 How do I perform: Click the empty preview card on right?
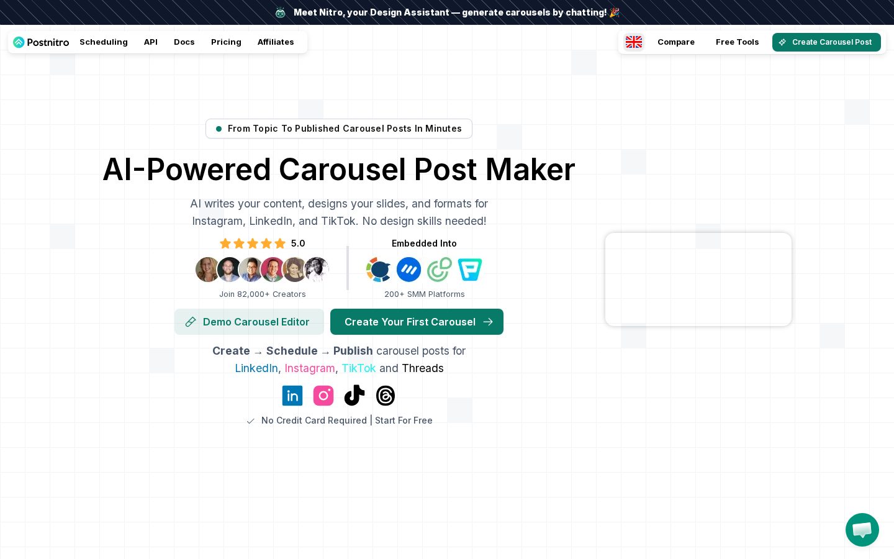[x=698, y=279]
